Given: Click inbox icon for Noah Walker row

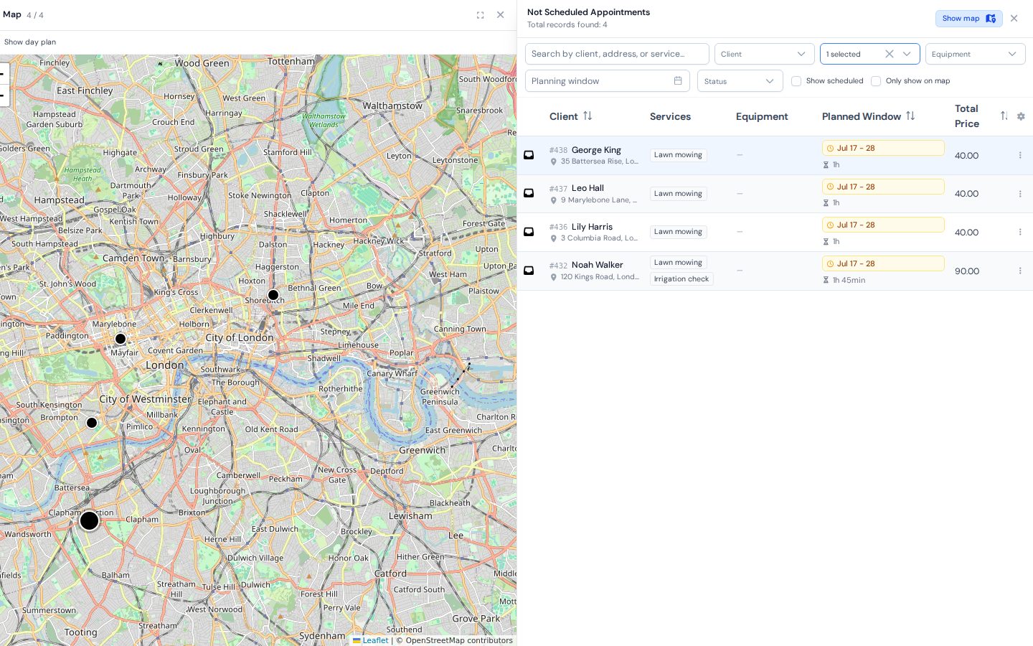Looking at the screenshot, I should point(529,271).
